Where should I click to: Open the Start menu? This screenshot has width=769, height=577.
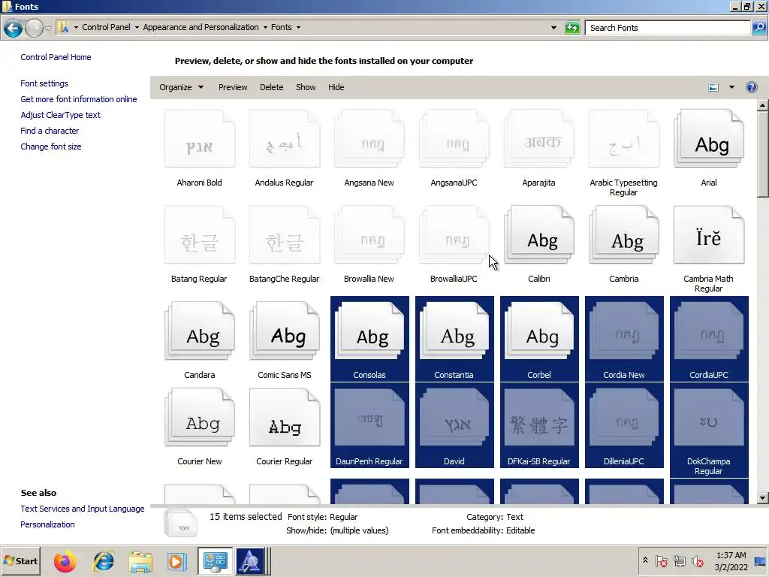pyautogui.click(x=20, y=560)
